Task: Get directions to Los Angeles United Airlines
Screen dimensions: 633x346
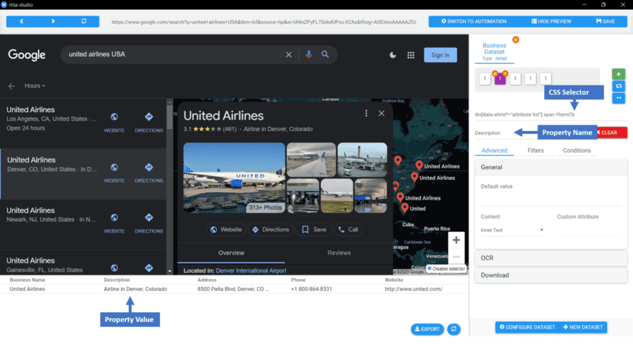Action: 149,122
